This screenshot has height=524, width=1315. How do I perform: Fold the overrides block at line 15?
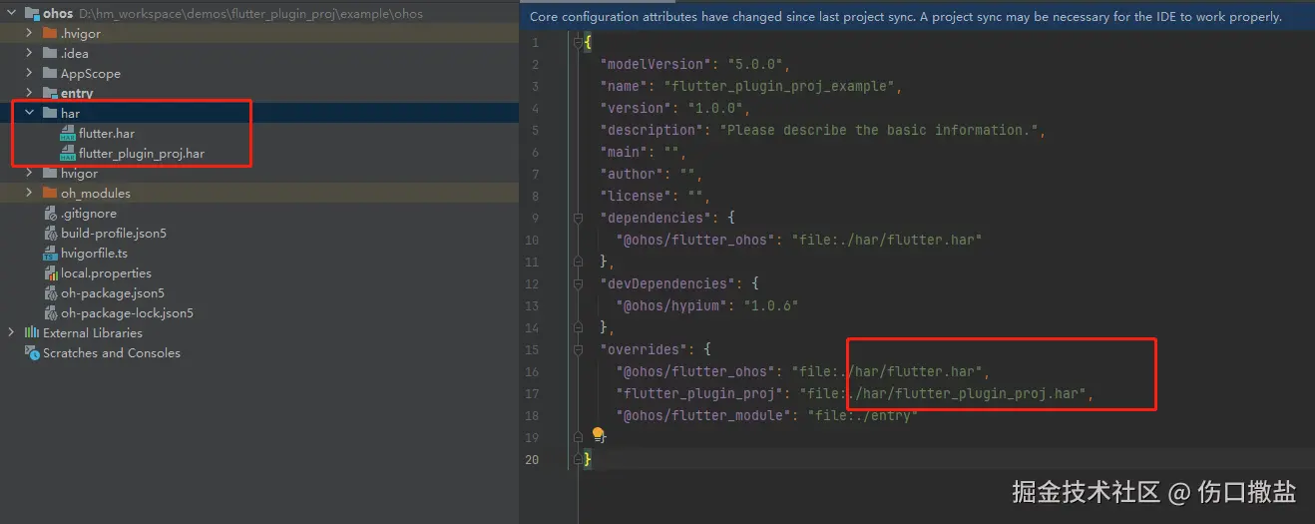578,349
